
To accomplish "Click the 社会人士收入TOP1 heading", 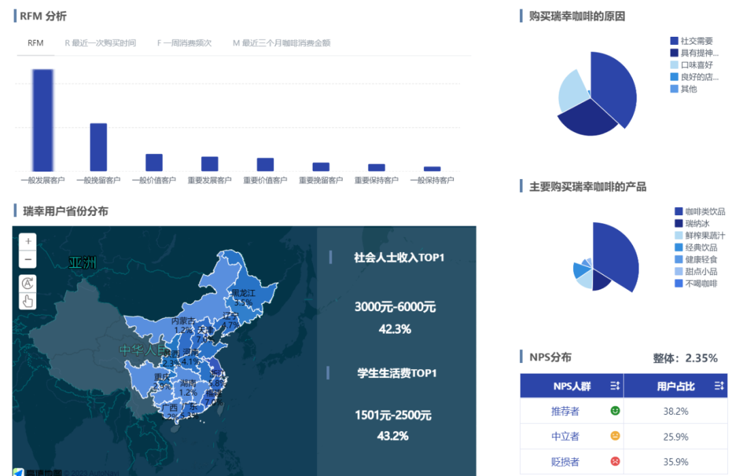I will (x=399, y=257).
